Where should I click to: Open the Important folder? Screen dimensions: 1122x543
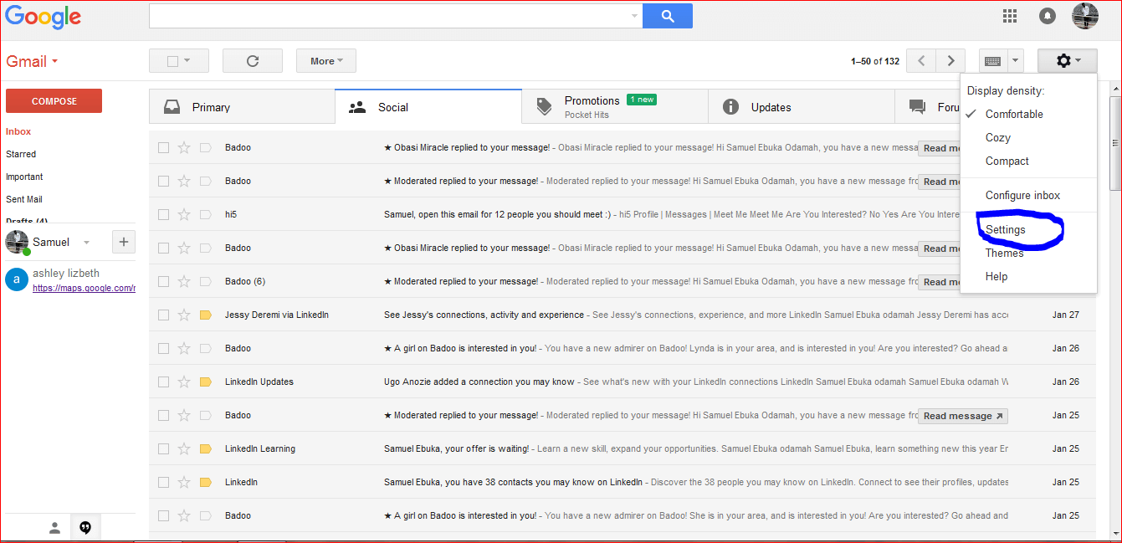pyautogui.click(x=24, y=177)
